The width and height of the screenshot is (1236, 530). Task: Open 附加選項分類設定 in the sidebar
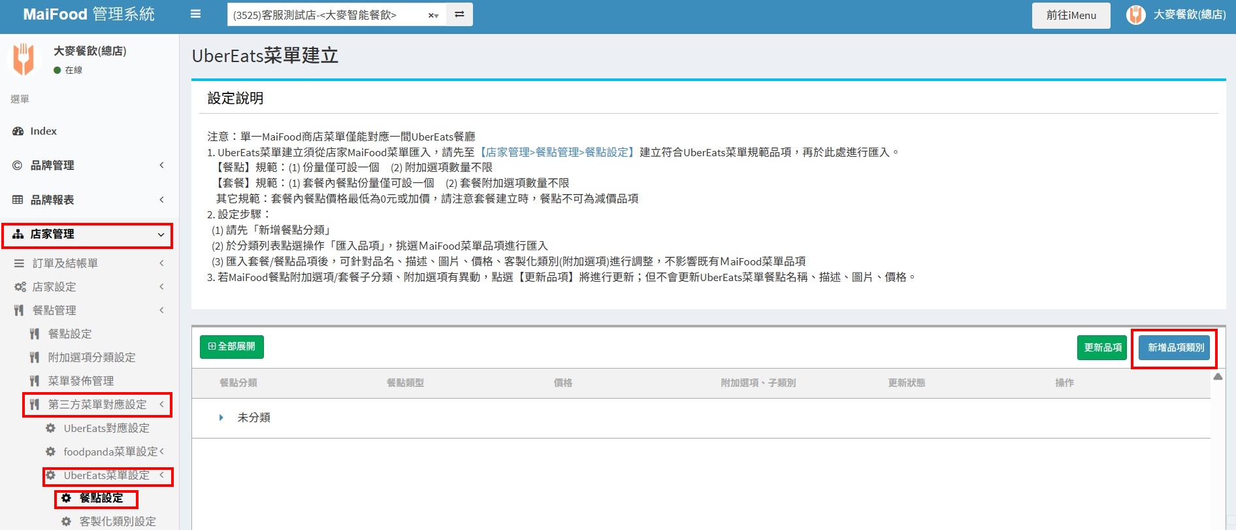point(91,357)
